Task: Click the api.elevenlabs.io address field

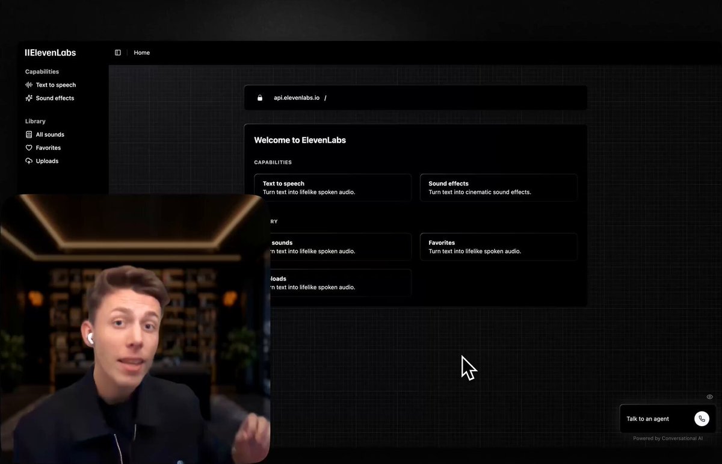Action: coord(415,97)
